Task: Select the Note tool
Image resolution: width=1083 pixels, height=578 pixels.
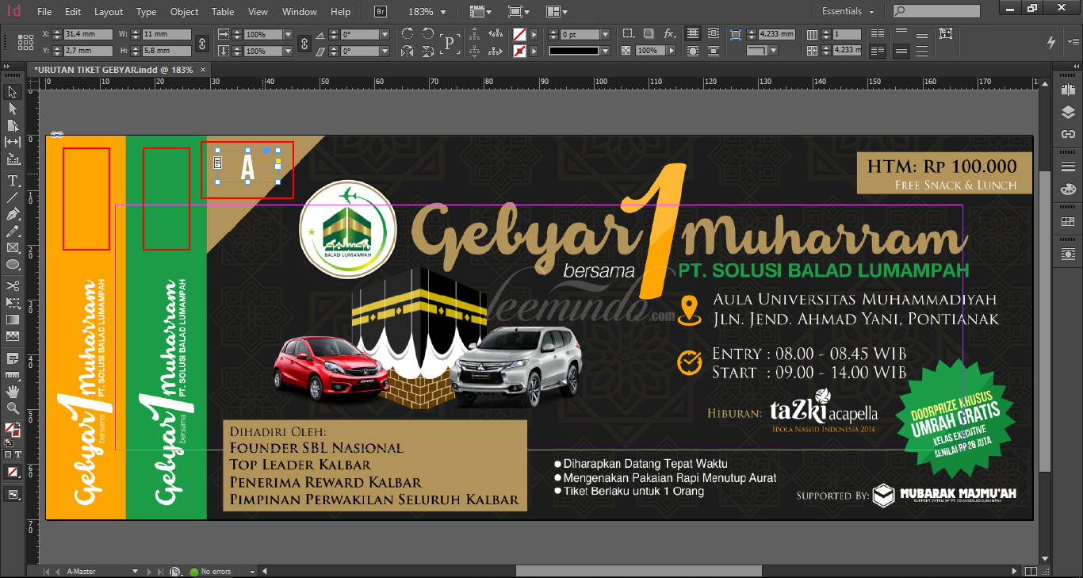Action: (13, 358)
